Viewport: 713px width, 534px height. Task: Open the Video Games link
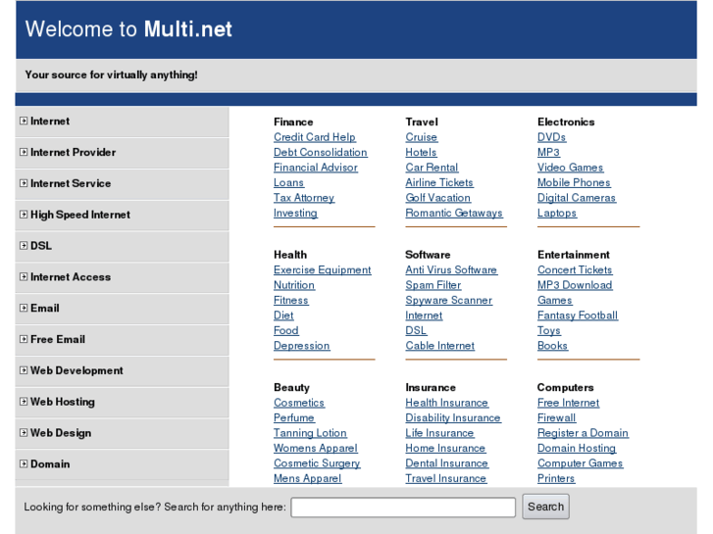click(570, 168)
